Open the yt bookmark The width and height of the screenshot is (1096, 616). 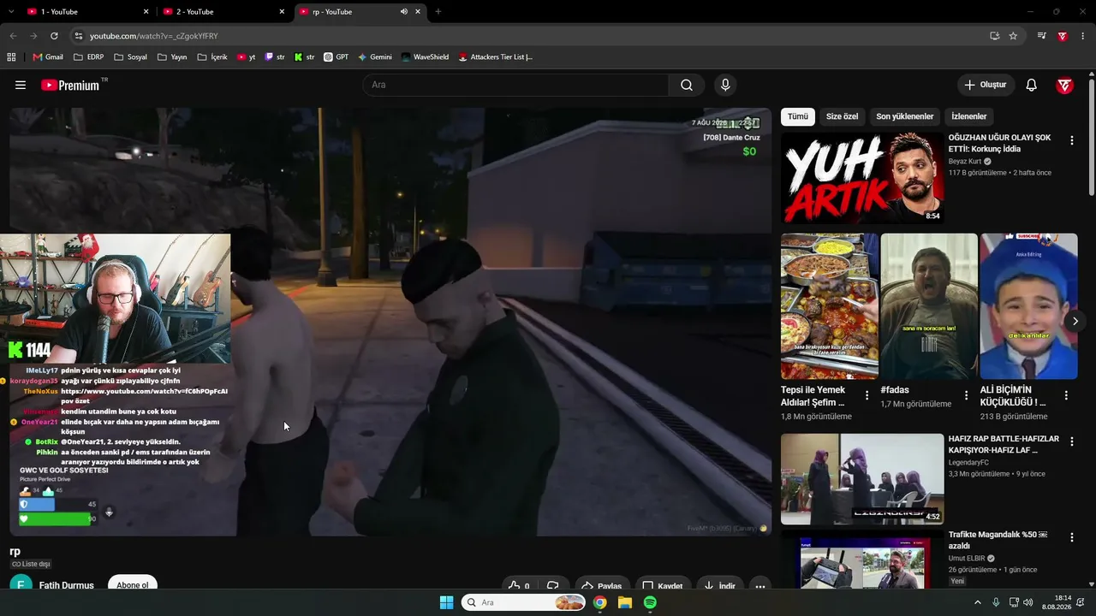click(247, 57)
